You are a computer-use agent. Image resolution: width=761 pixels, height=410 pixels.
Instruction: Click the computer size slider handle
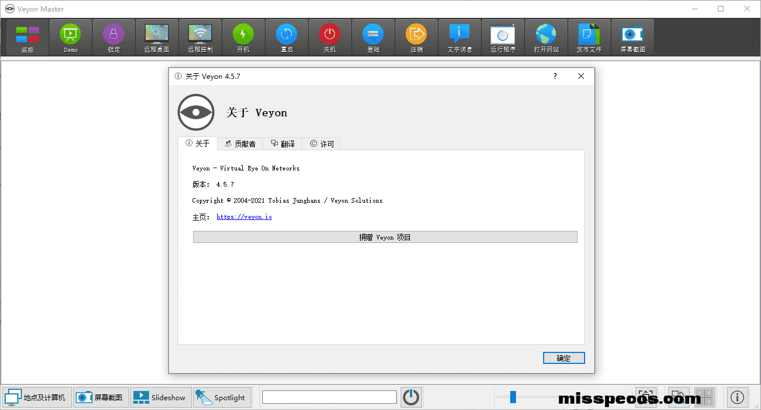(513, 397)
